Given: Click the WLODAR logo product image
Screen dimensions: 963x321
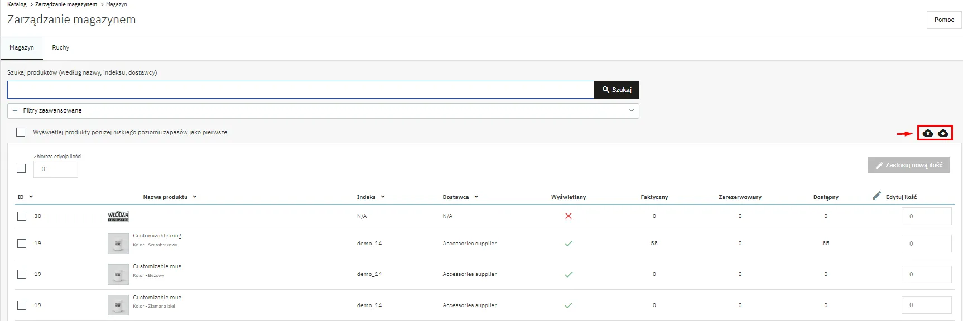Looking at the screenshot, I should tap(118, 216).
